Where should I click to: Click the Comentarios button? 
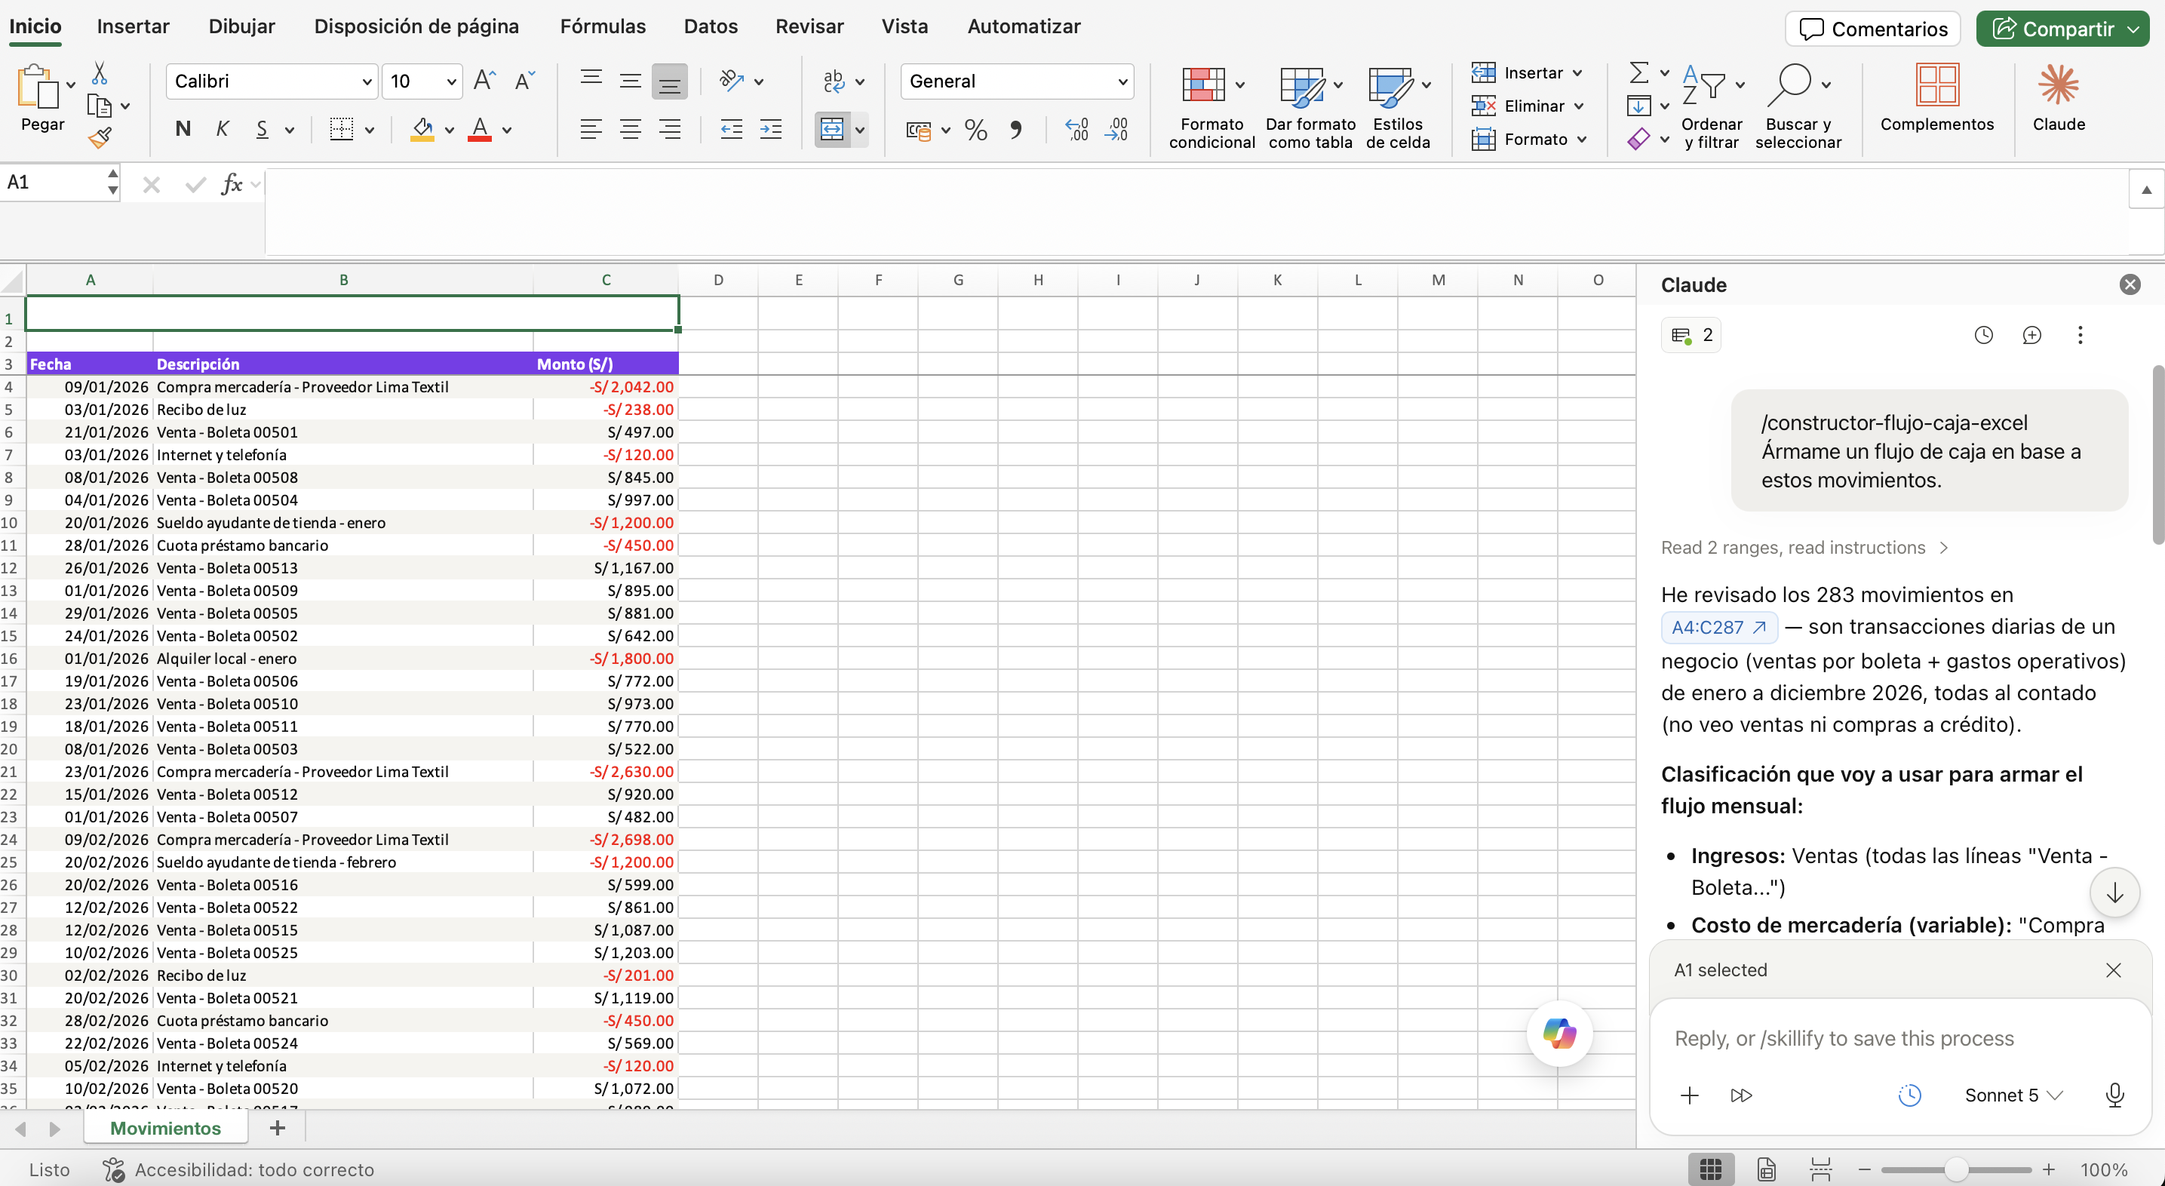[x=1872, y=29]
